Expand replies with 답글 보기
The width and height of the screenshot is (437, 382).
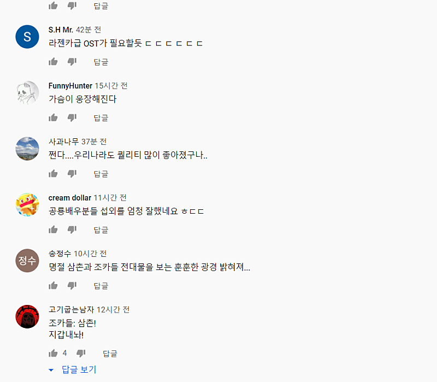click(x=79, y=370)
